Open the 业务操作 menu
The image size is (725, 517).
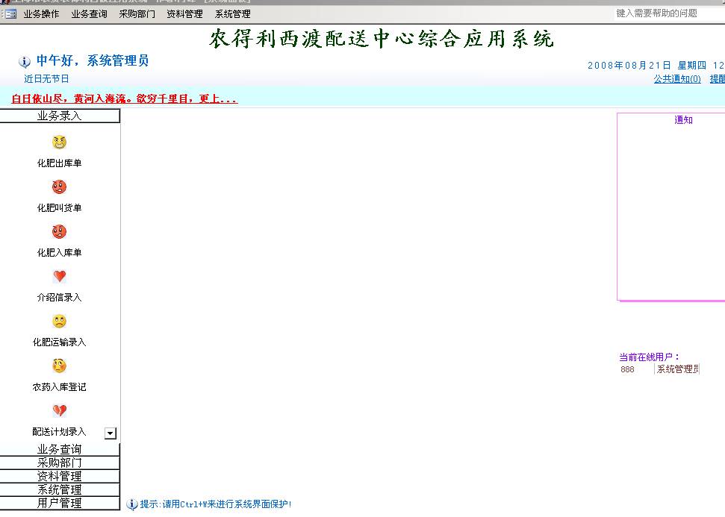[41, 14]
